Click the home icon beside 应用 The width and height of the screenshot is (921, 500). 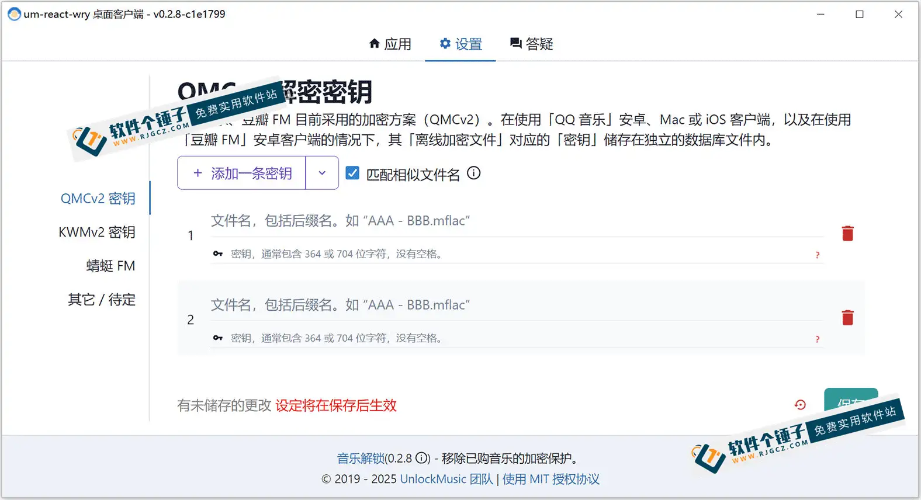[x=375, y=43]
